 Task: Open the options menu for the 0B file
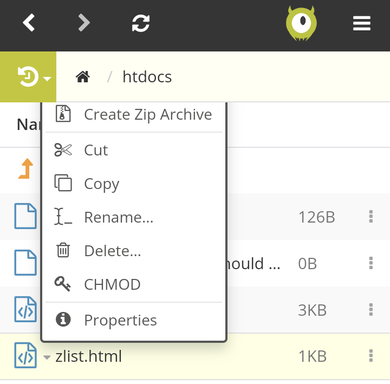(x=371, y=264)
